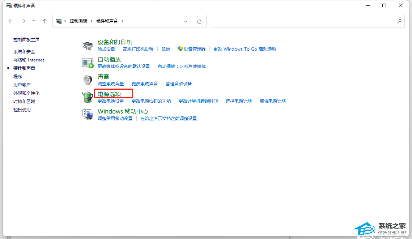This screenshot has height=239, width=412.
Task: Open 控制面板主页 in the sidebar
Action: pyautogui.click(x=26, y=40)
